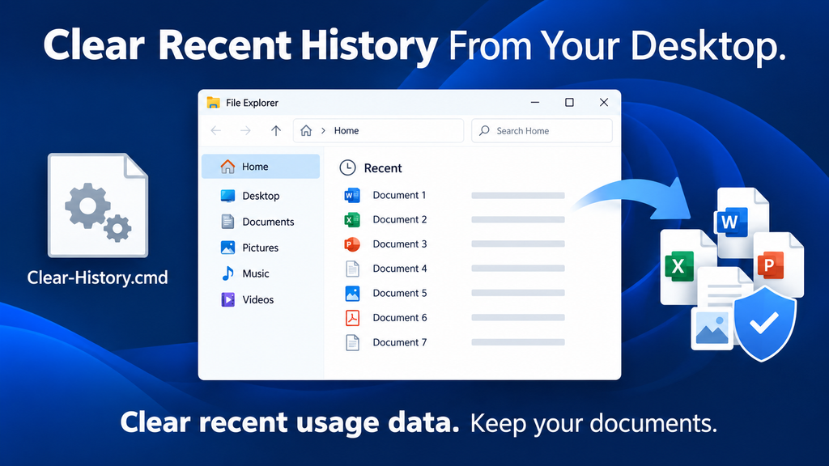Click the clock icon beside Recent
829x466 pixels.
point(347,167)
